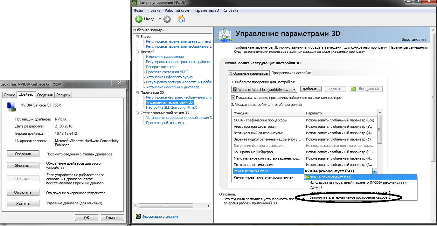Choose Выполнять альтернативное построение кадров 2 option
This screenshot has height=226, width=437.
[x=350, y=197]
